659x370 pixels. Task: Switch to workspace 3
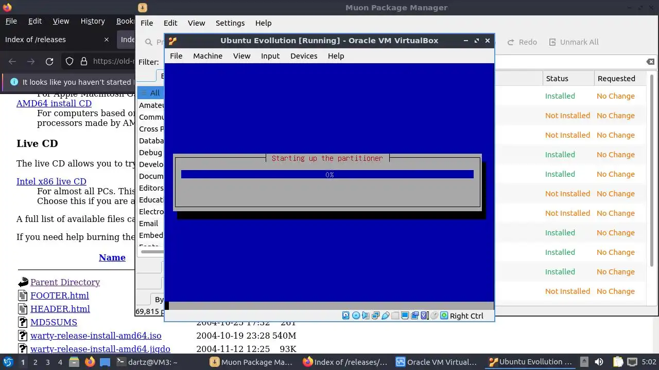point(47,362)
